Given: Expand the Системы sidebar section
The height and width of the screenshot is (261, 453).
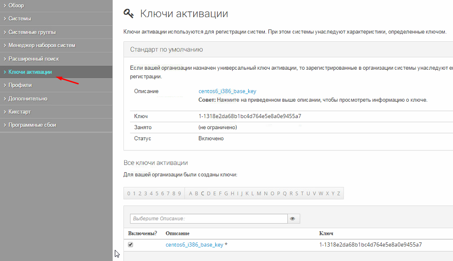Looking at the screenshot, I should click(x=20, y=19).
